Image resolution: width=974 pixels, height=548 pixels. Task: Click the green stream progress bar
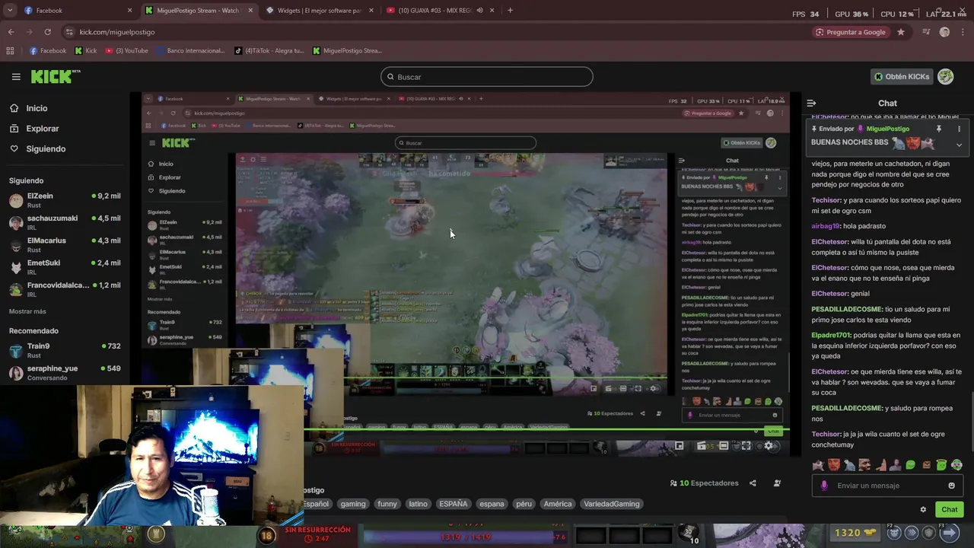pos(546,429)
